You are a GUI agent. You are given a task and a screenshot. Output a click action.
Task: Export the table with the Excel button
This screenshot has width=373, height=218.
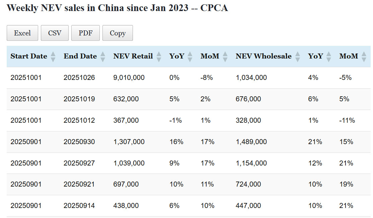22,33
